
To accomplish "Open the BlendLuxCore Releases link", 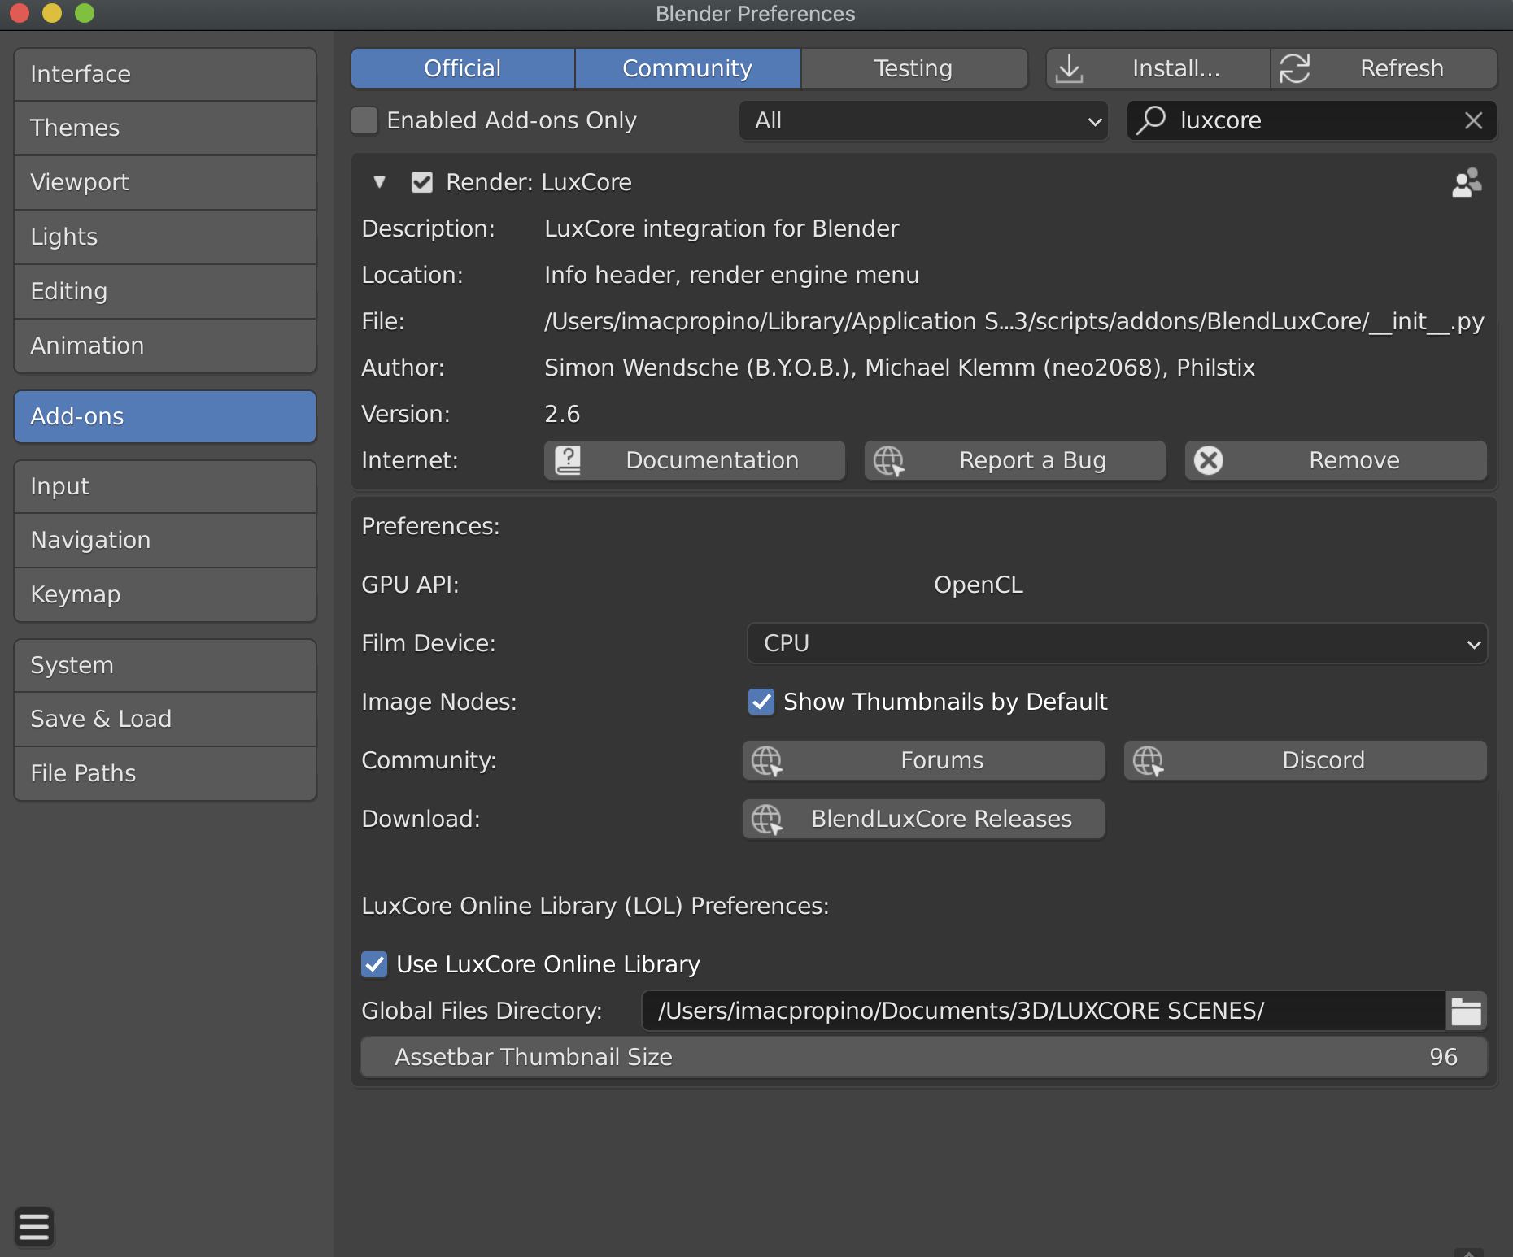I will 923,819.
